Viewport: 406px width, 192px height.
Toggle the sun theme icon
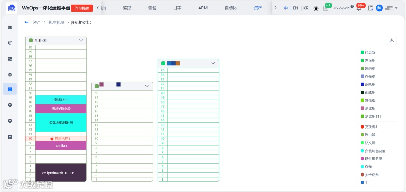316,8
